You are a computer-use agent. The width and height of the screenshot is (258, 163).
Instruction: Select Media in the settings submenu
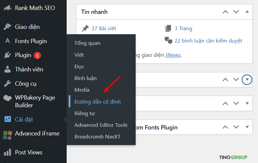[82, 90]
